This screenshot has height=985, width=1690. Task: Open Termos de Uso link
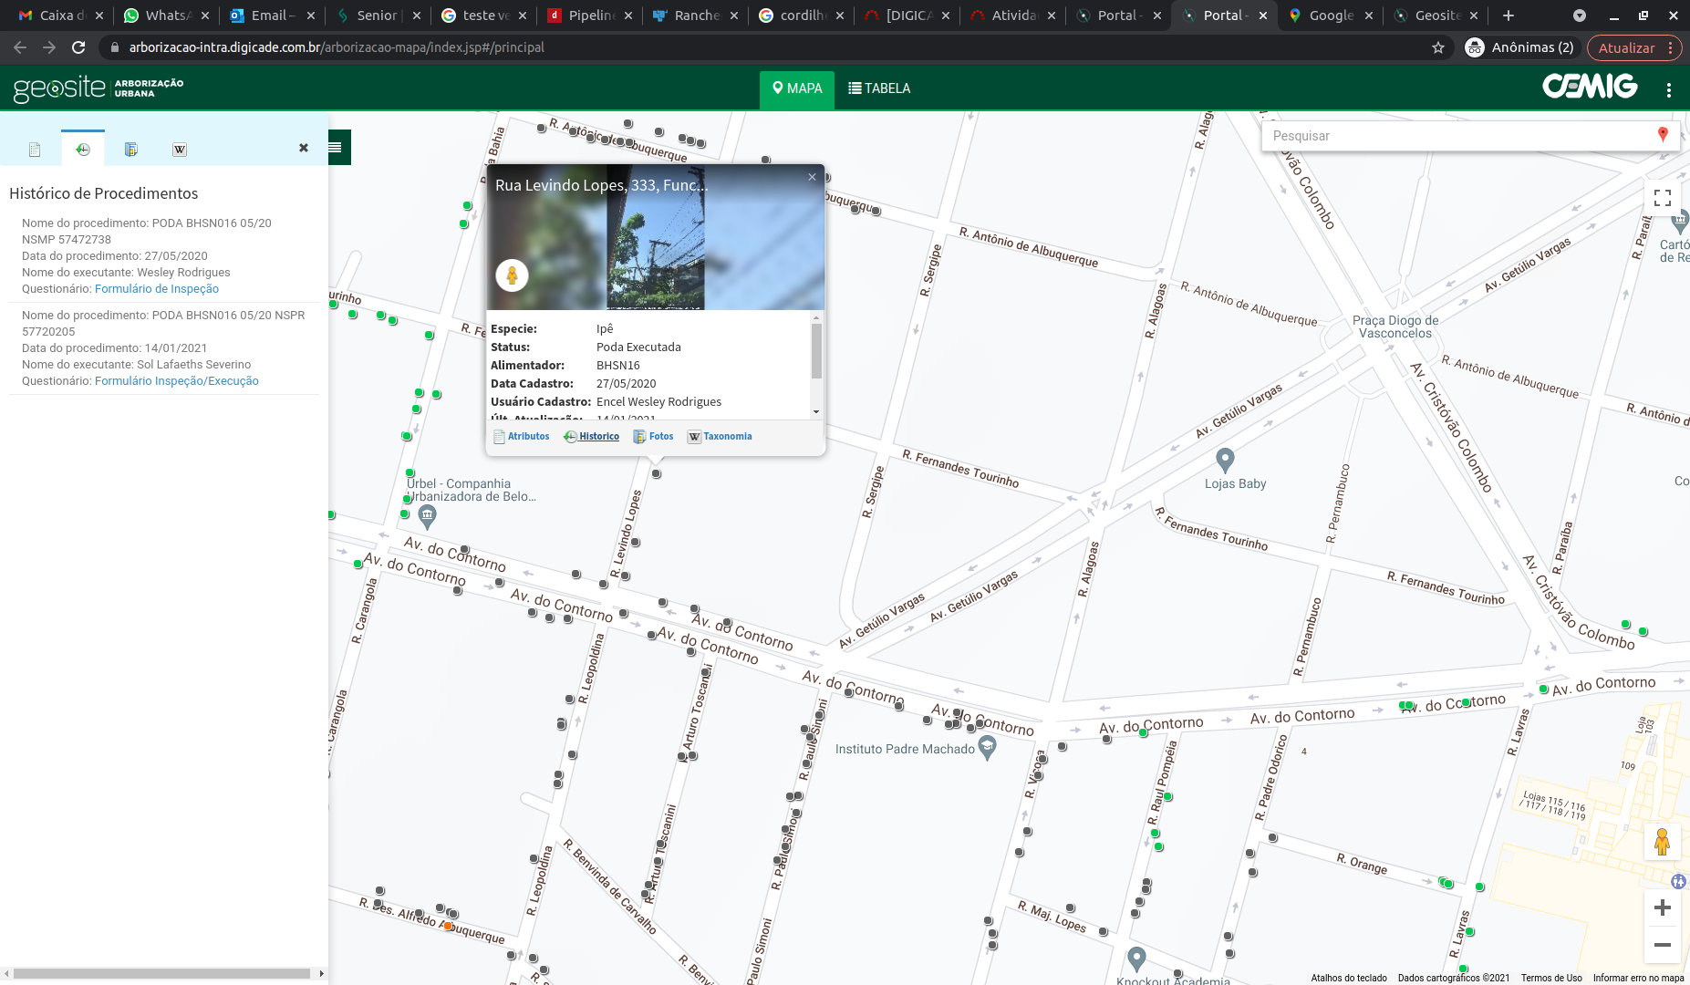pyautogui.click(x=1551, y=978)
